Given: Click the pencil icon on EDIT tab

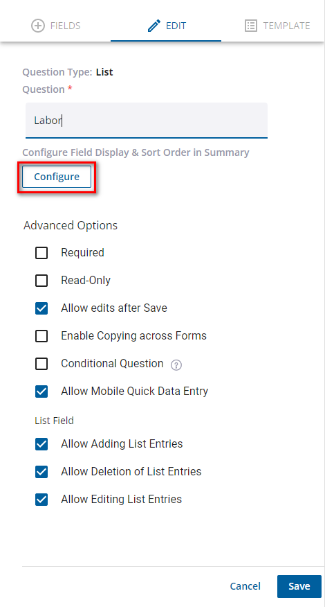Looking at the screenshot, I should click(154, 26).
